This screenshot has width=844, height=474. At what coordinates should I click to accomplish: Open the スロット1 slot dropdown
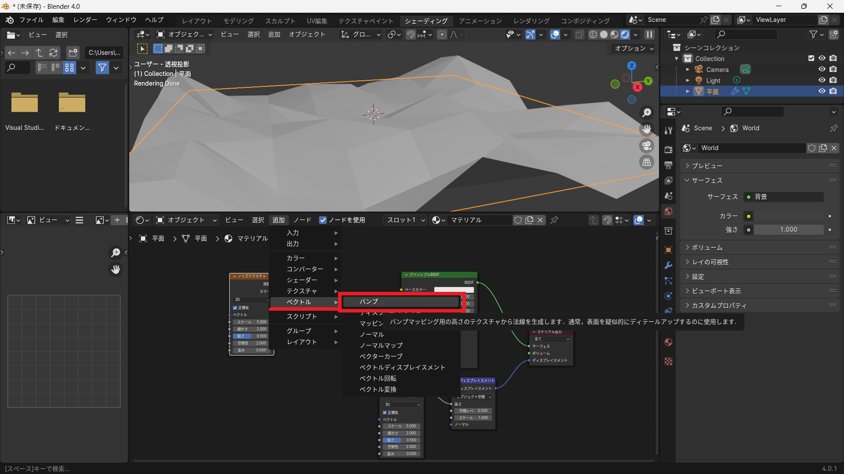pyautogui.click(x=405, y=220)
